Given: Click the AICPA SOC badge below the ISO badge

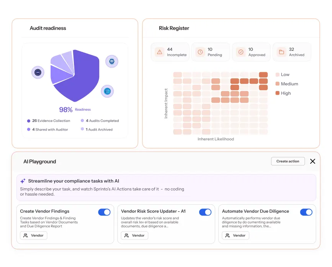Looking at the screenshot, I should tap(107, 91).
